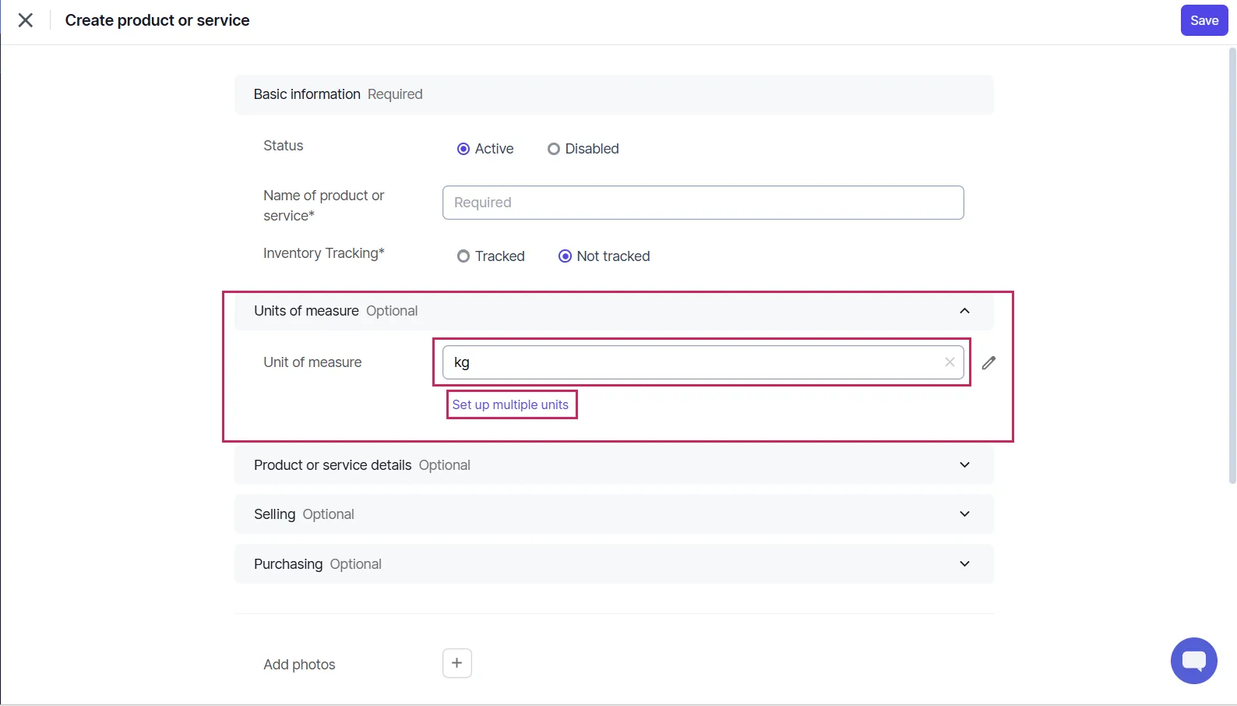Expand Product or service details section
This screenshot has height=706, width=1237.
tap(964, 465)
